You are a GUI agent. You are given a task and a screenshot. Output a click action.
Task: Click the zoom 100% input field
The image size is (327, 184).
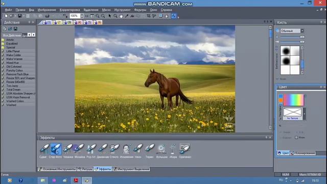75,16
